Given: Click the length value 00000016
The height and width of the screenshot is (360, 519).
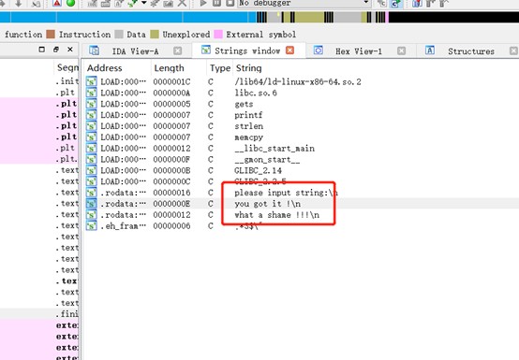Looking at the screenshot, I should point(171,193).
